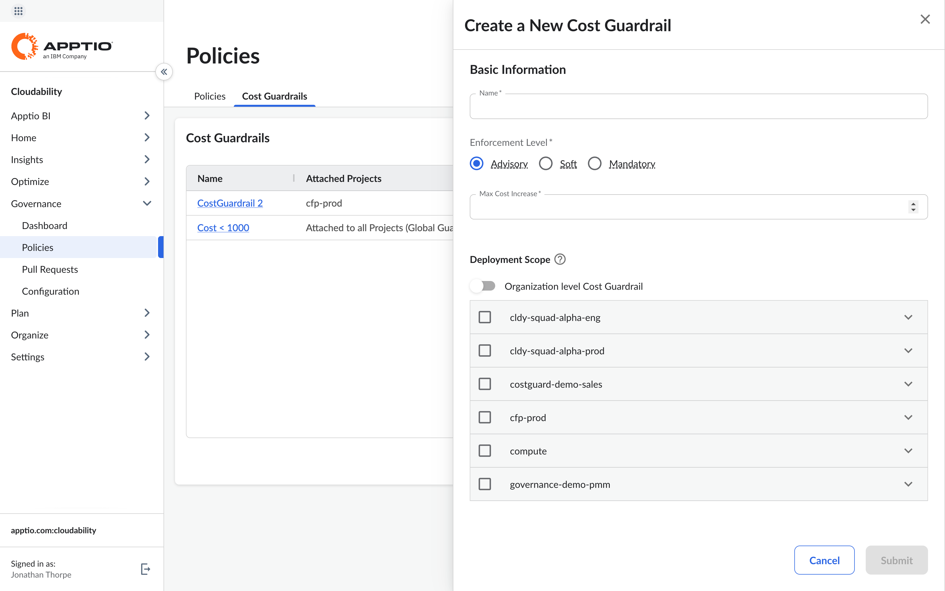The height and width of the screenshot is (591, 945).
Task: Expand Plan menu chevron
Action: tap(147, 313)
